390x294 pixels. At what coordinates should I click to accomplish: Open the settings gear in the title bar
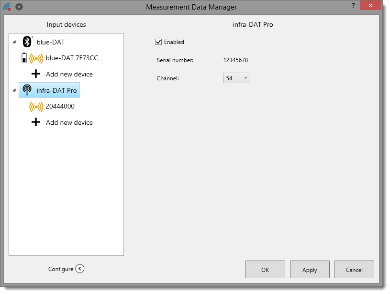[x=19, y=7]
